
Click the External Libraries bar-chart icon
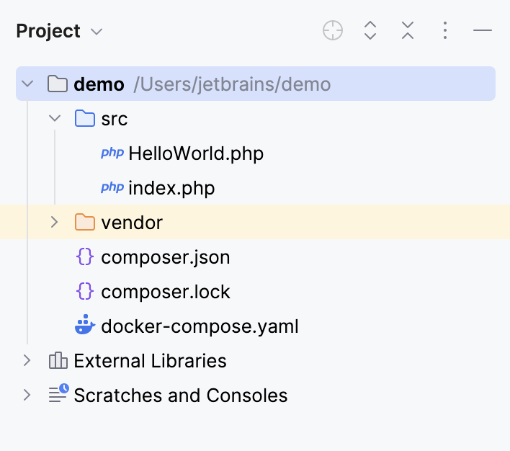58,360
